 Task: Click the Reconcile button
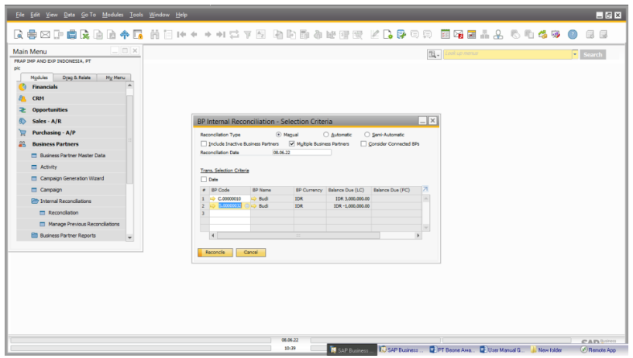(x=215, y=253)
